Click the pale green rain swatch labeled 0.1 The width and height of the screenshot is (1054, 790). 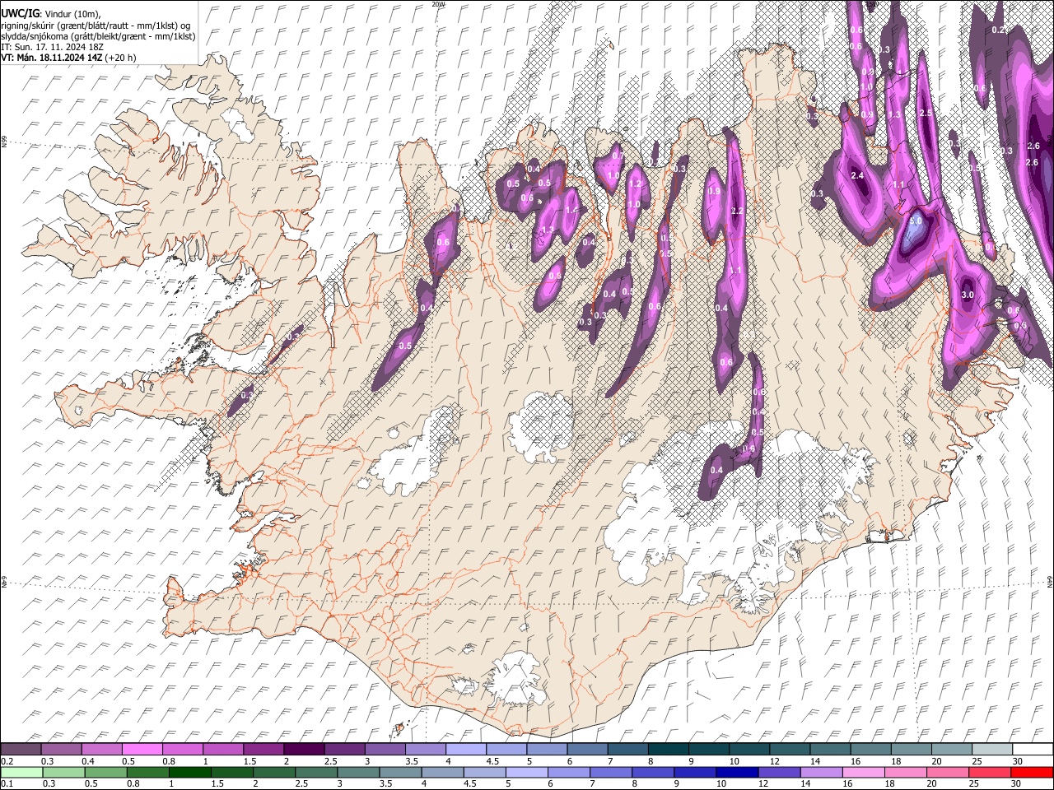coord(21,773)
